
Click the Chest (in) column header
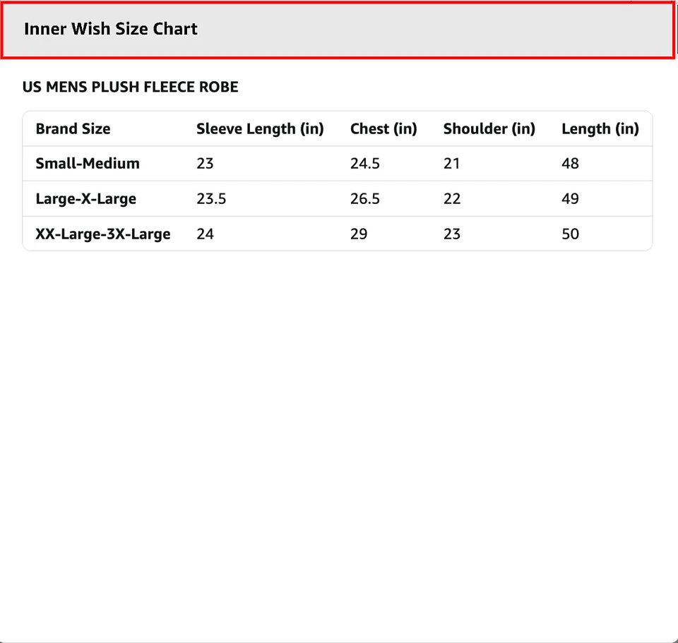(x=383, y=129)
